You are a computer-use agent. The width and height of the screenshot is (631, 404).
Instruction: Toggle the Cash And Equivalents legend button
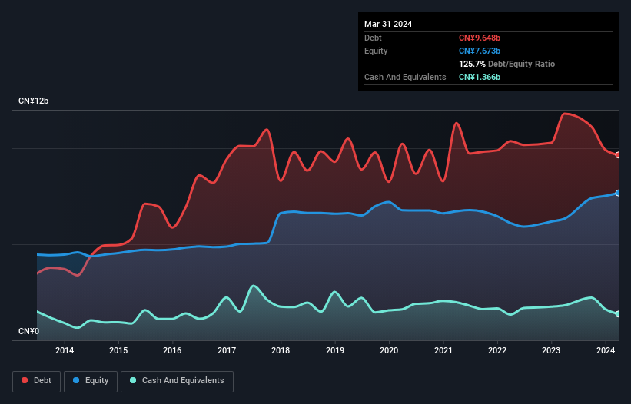point(177,381)
